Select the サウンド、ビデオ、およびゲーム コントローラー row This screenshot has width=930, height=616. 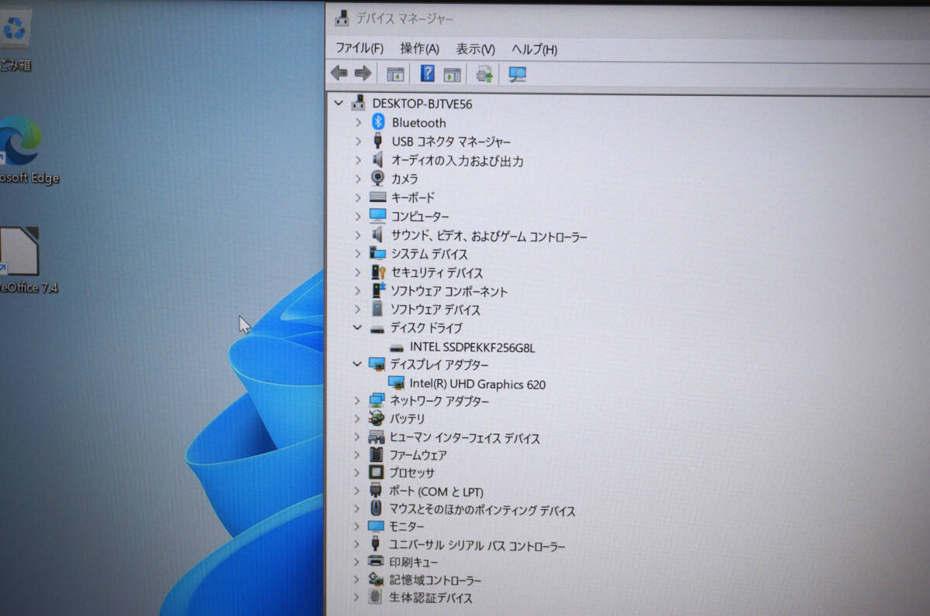489,236
